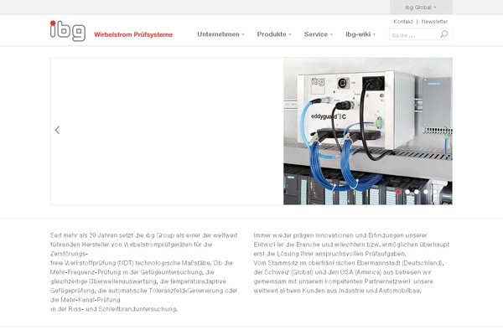Show previous slide with left arrow
503x335 pixels.
[57, 130]
